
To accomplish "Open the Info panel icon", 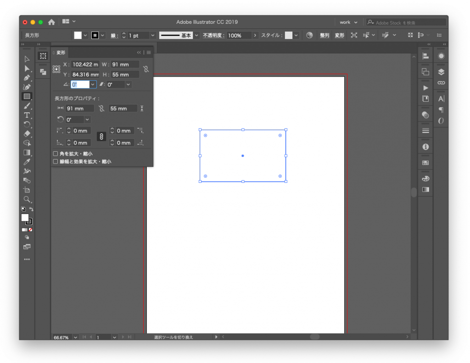I will tap(425, 147).
